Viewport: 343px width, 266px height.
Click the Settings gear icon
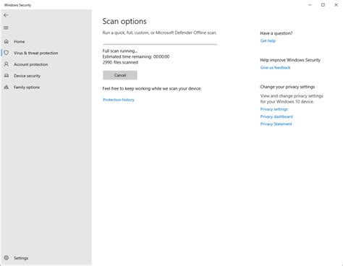tap(7, 258)
